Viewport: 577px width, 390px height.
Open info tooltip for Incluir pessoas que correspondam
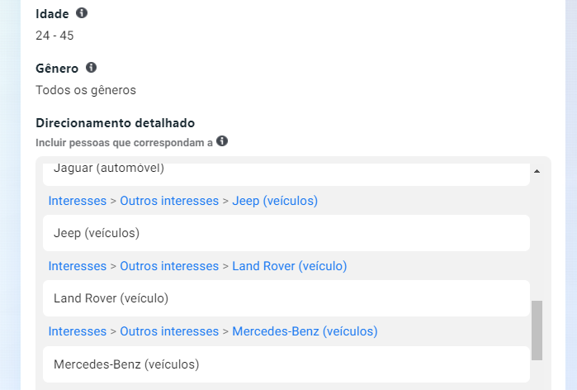222,141
